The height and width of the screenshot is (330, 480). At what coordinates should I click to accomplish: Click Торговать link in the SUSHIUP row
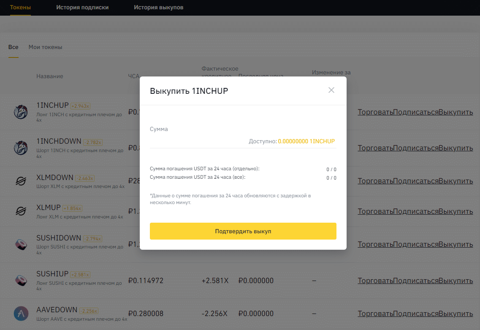tap(375, 281)
